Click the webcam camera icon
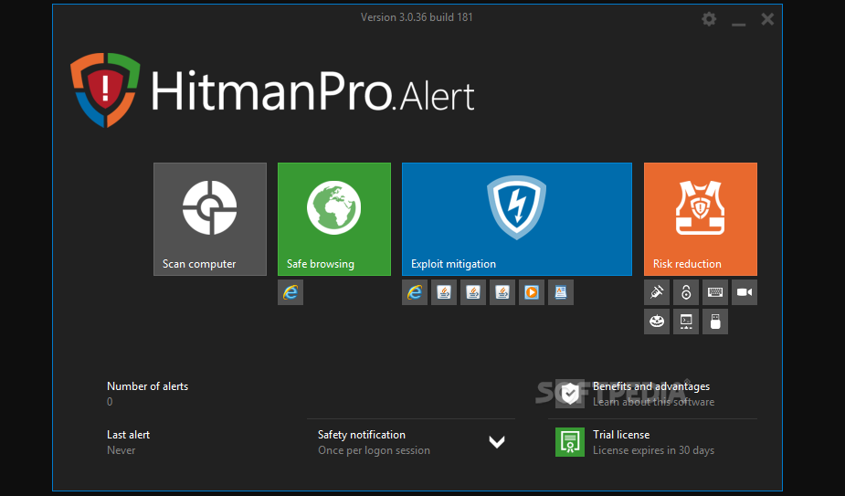 point(745,292)
